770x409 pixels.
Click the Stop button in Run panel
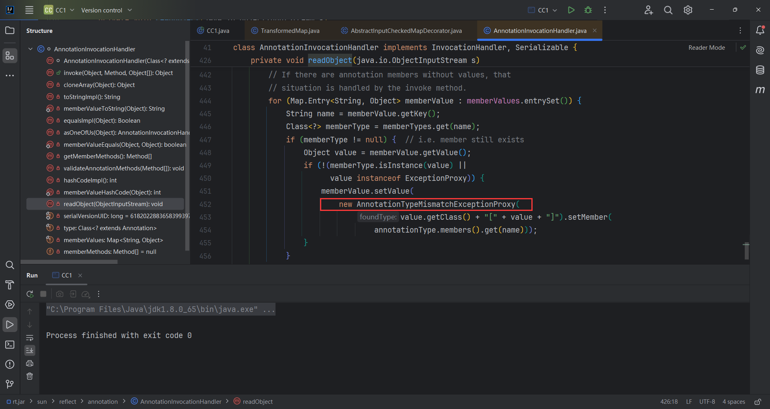pos(43,294)
